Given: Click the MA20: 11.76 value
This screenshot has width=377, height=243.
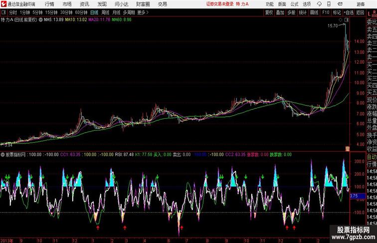Looking at the screenshot, I should tap(99, 20).
